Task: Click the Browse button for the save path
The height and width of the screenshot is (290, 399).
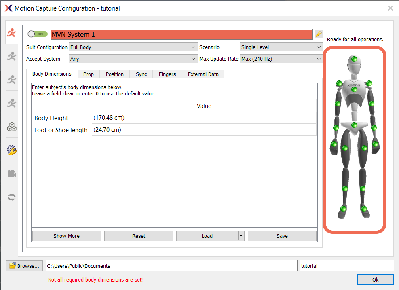Action: (x=24, y=266)
